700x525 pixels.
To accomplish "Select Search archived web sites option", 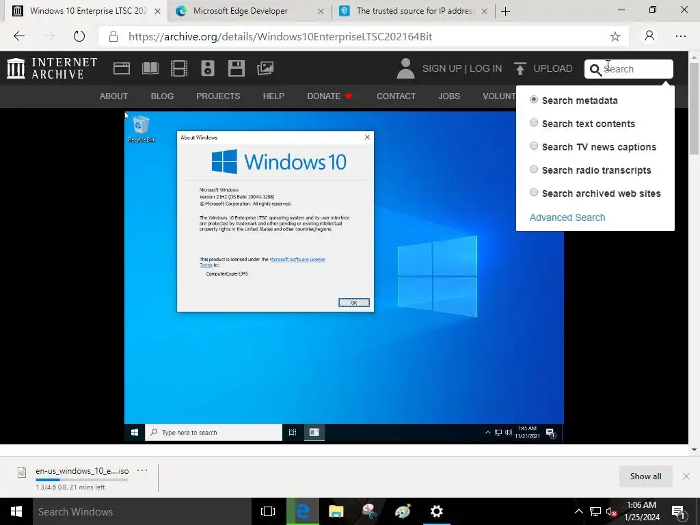I will [534, 192].
